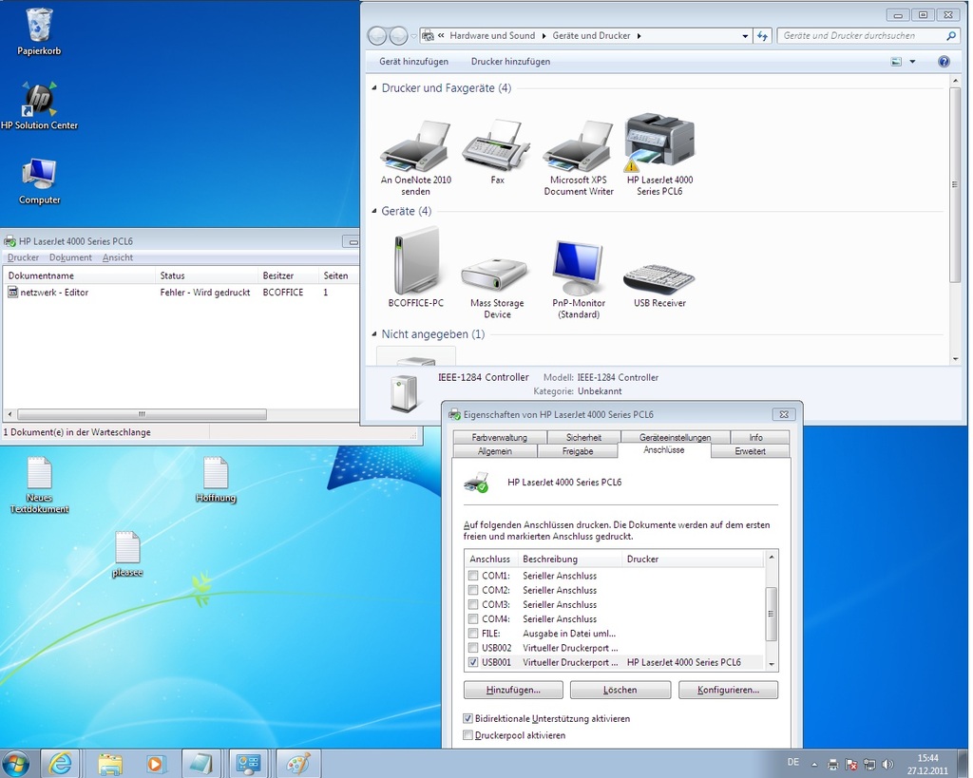Check the COM4: port checkbox
This screenshot has width=973, height=778.
473,619
